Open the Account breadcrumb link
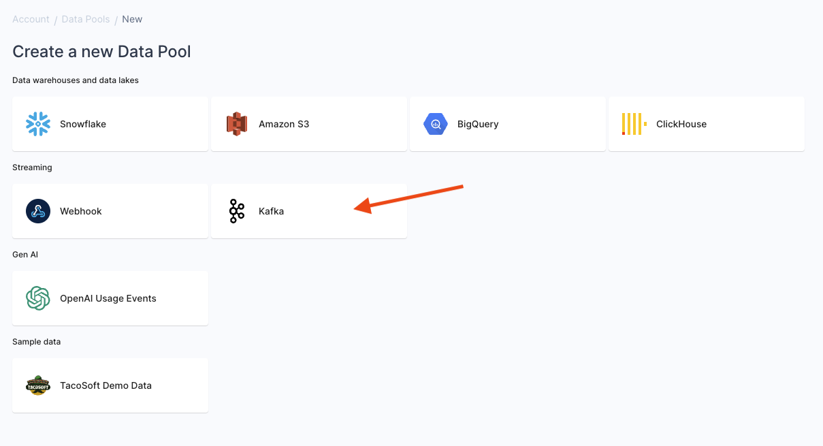The height and width of the screenshot is (446, 823). point(31,19)
